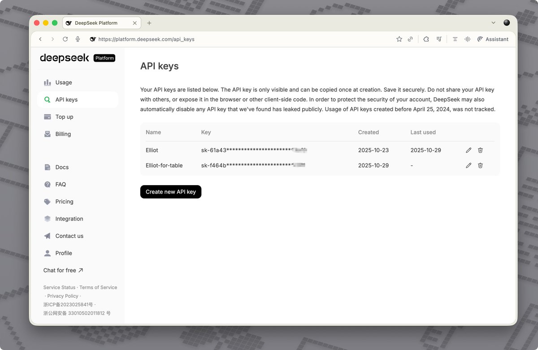Open the Privacy Policy link
The height and width of the screenshot is (350, 538).
click(63, 296)
